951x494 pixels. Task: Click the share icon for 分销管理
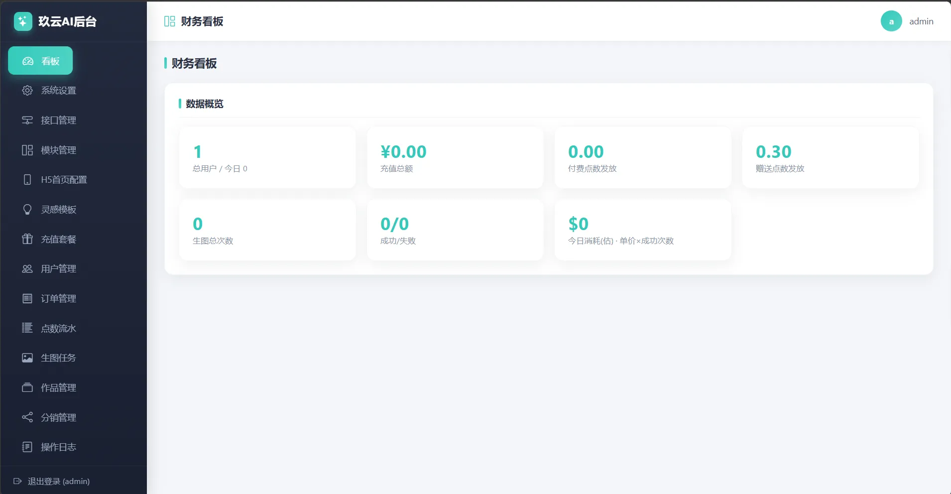tap(27, 417)
